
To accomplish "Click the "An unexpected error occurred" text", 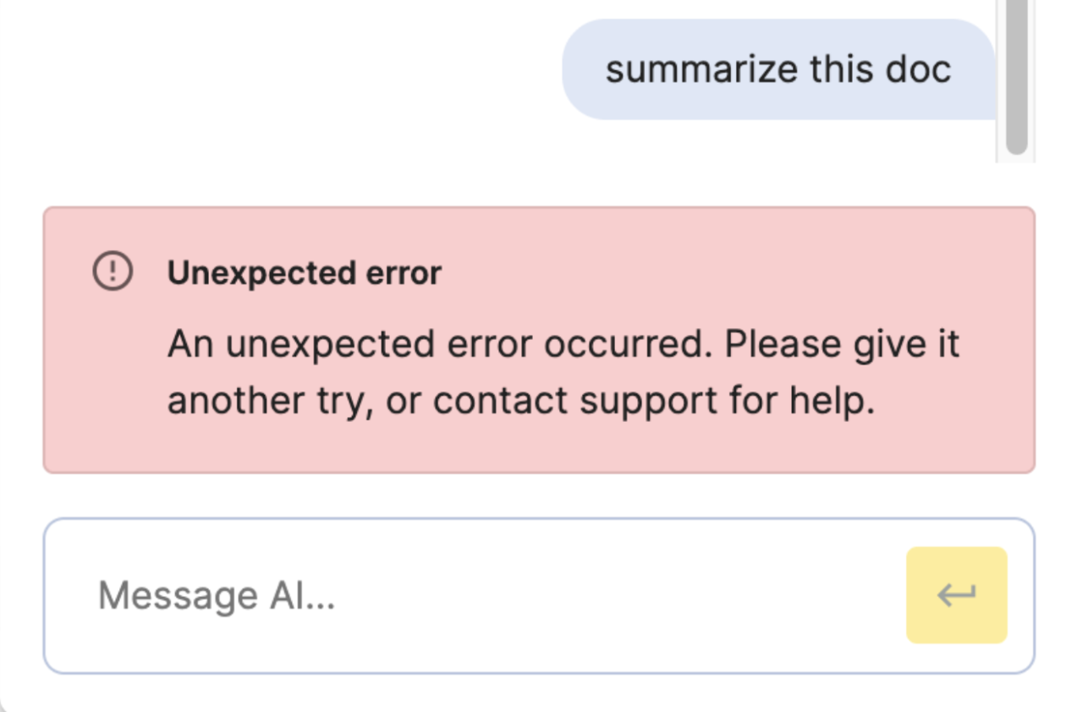I will (x=440, y=344).
